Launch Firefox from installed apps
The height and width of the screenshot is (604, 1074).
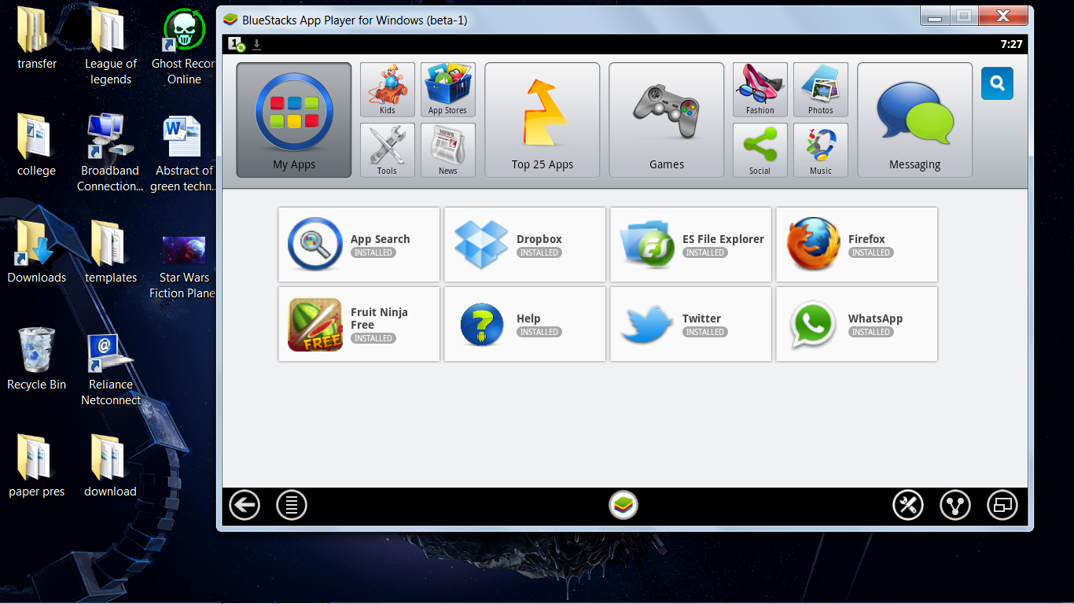tap(856, 245)
